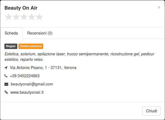
Task: Select the fourth rating star
Action: 32,17
